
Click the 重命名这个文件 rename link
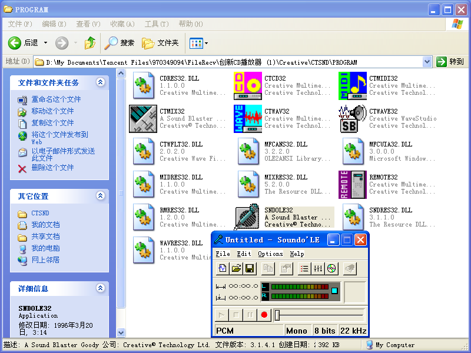click(x=56, y=99)
